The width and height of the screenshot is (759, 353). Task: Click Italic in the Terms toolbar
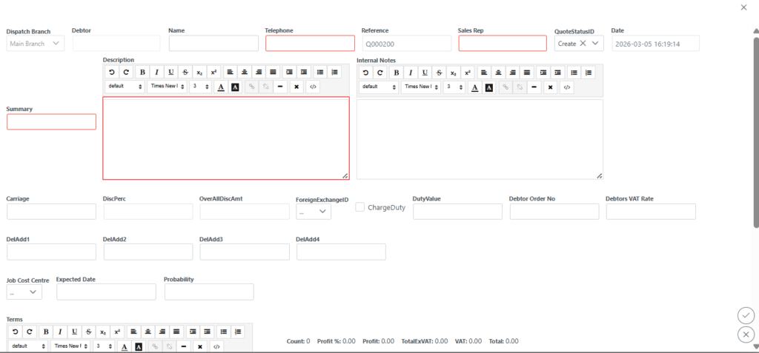coord(59,332)
